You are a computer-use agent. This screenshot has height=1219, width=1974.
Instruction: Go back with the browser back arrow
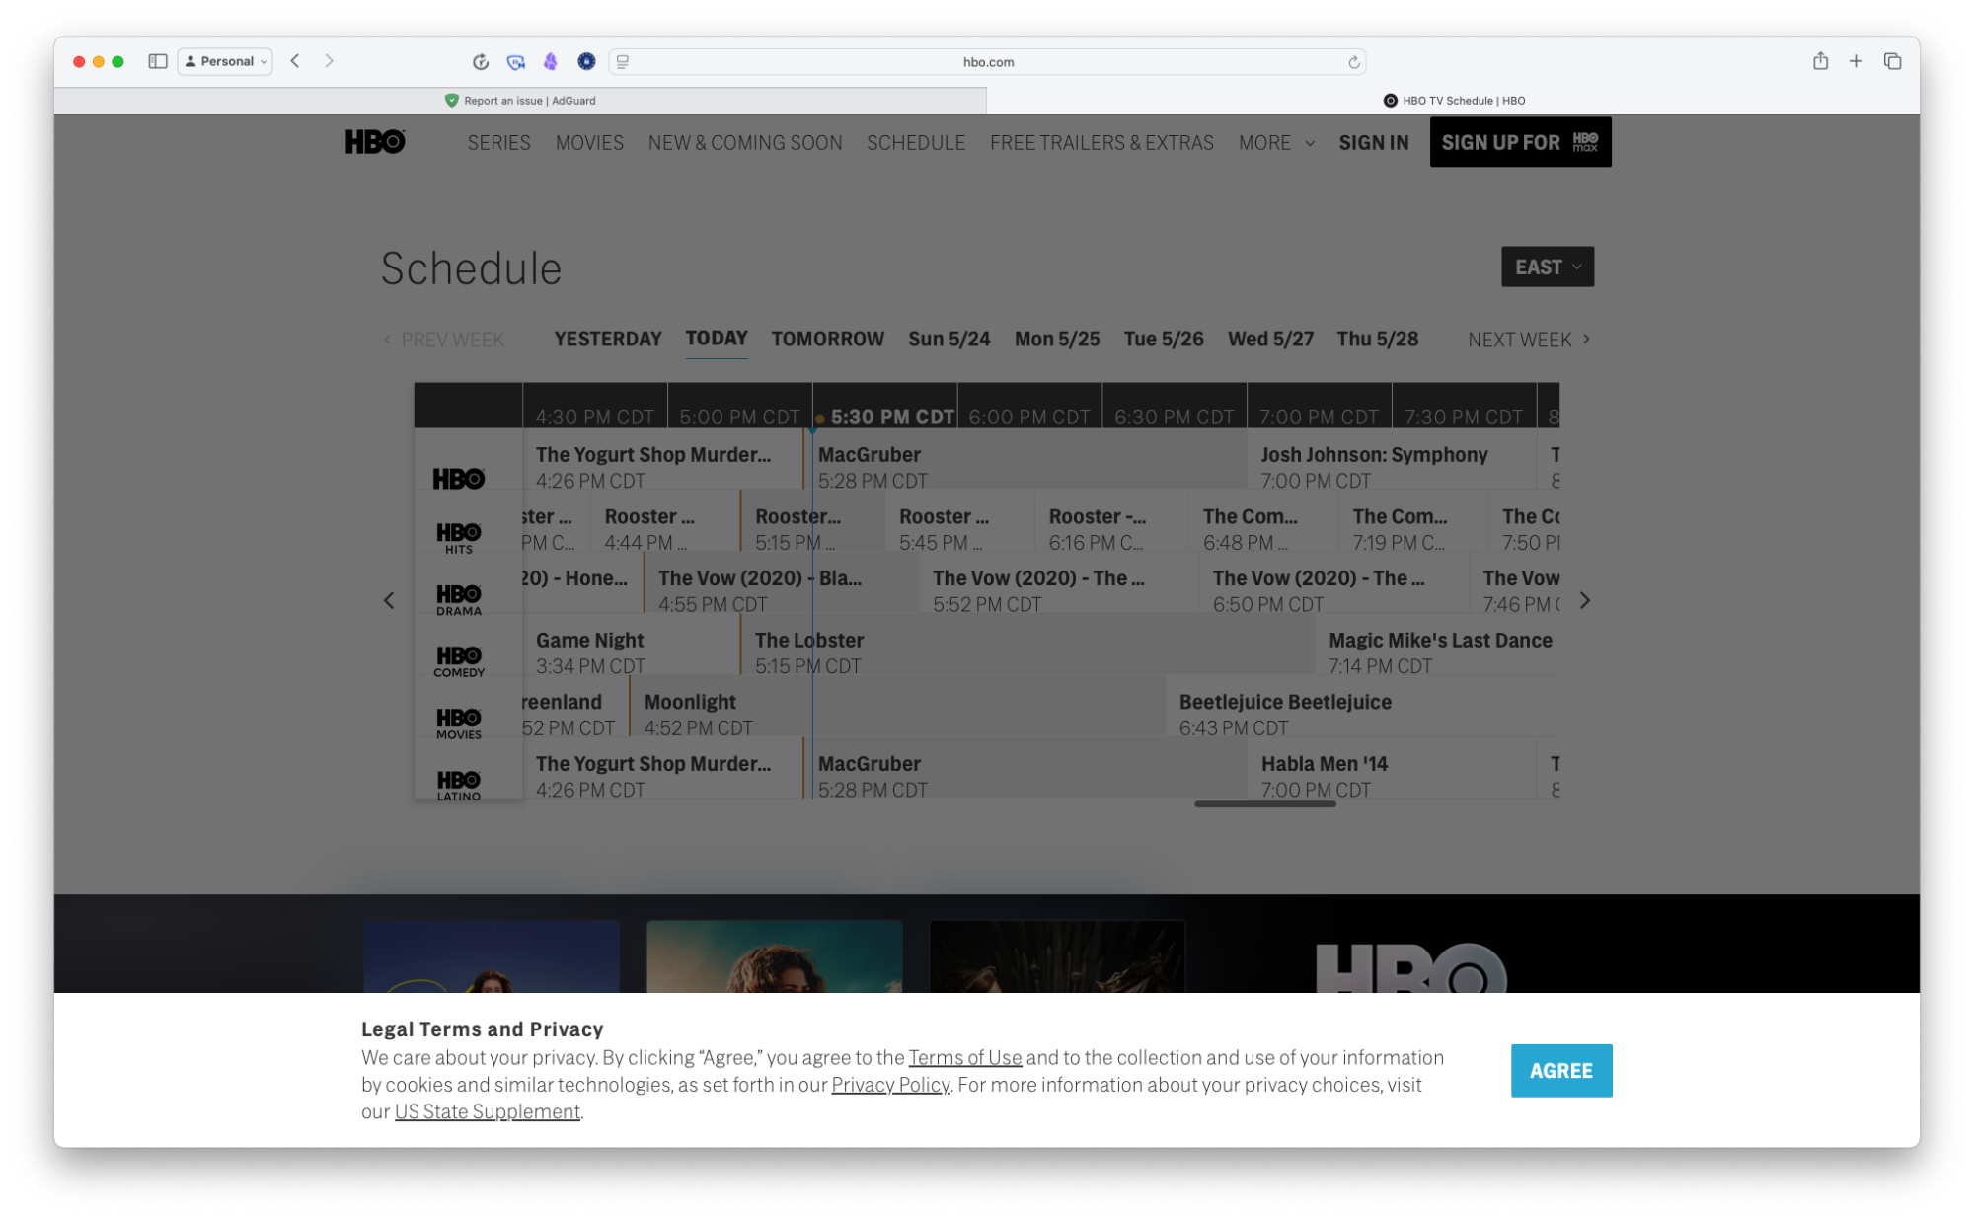[295, 61]
